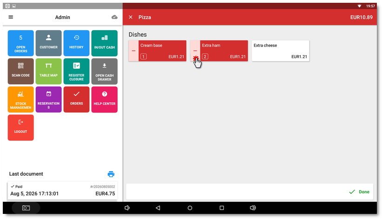Viewport: 382px width, 219px height.
Task: Open the red Orders tile
Action: [x=76, y=100]
